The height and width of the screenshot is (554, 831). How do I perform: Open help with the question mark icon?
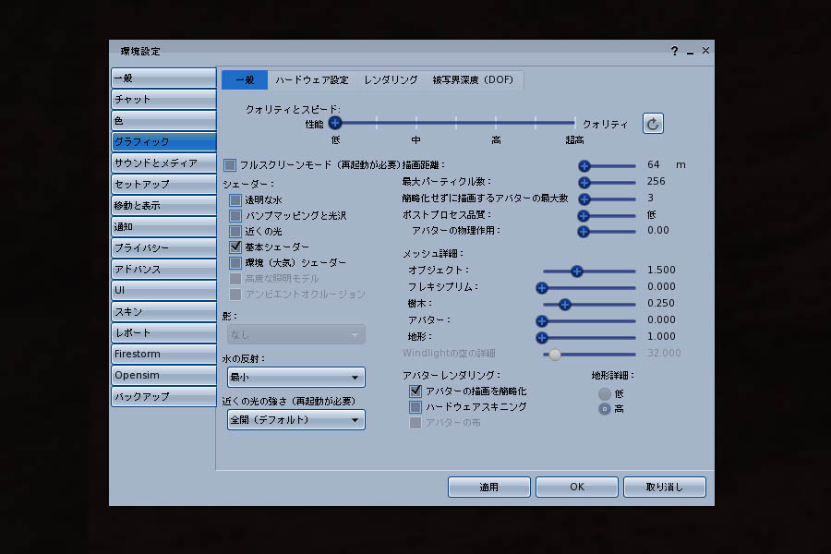tap(674, 52)
